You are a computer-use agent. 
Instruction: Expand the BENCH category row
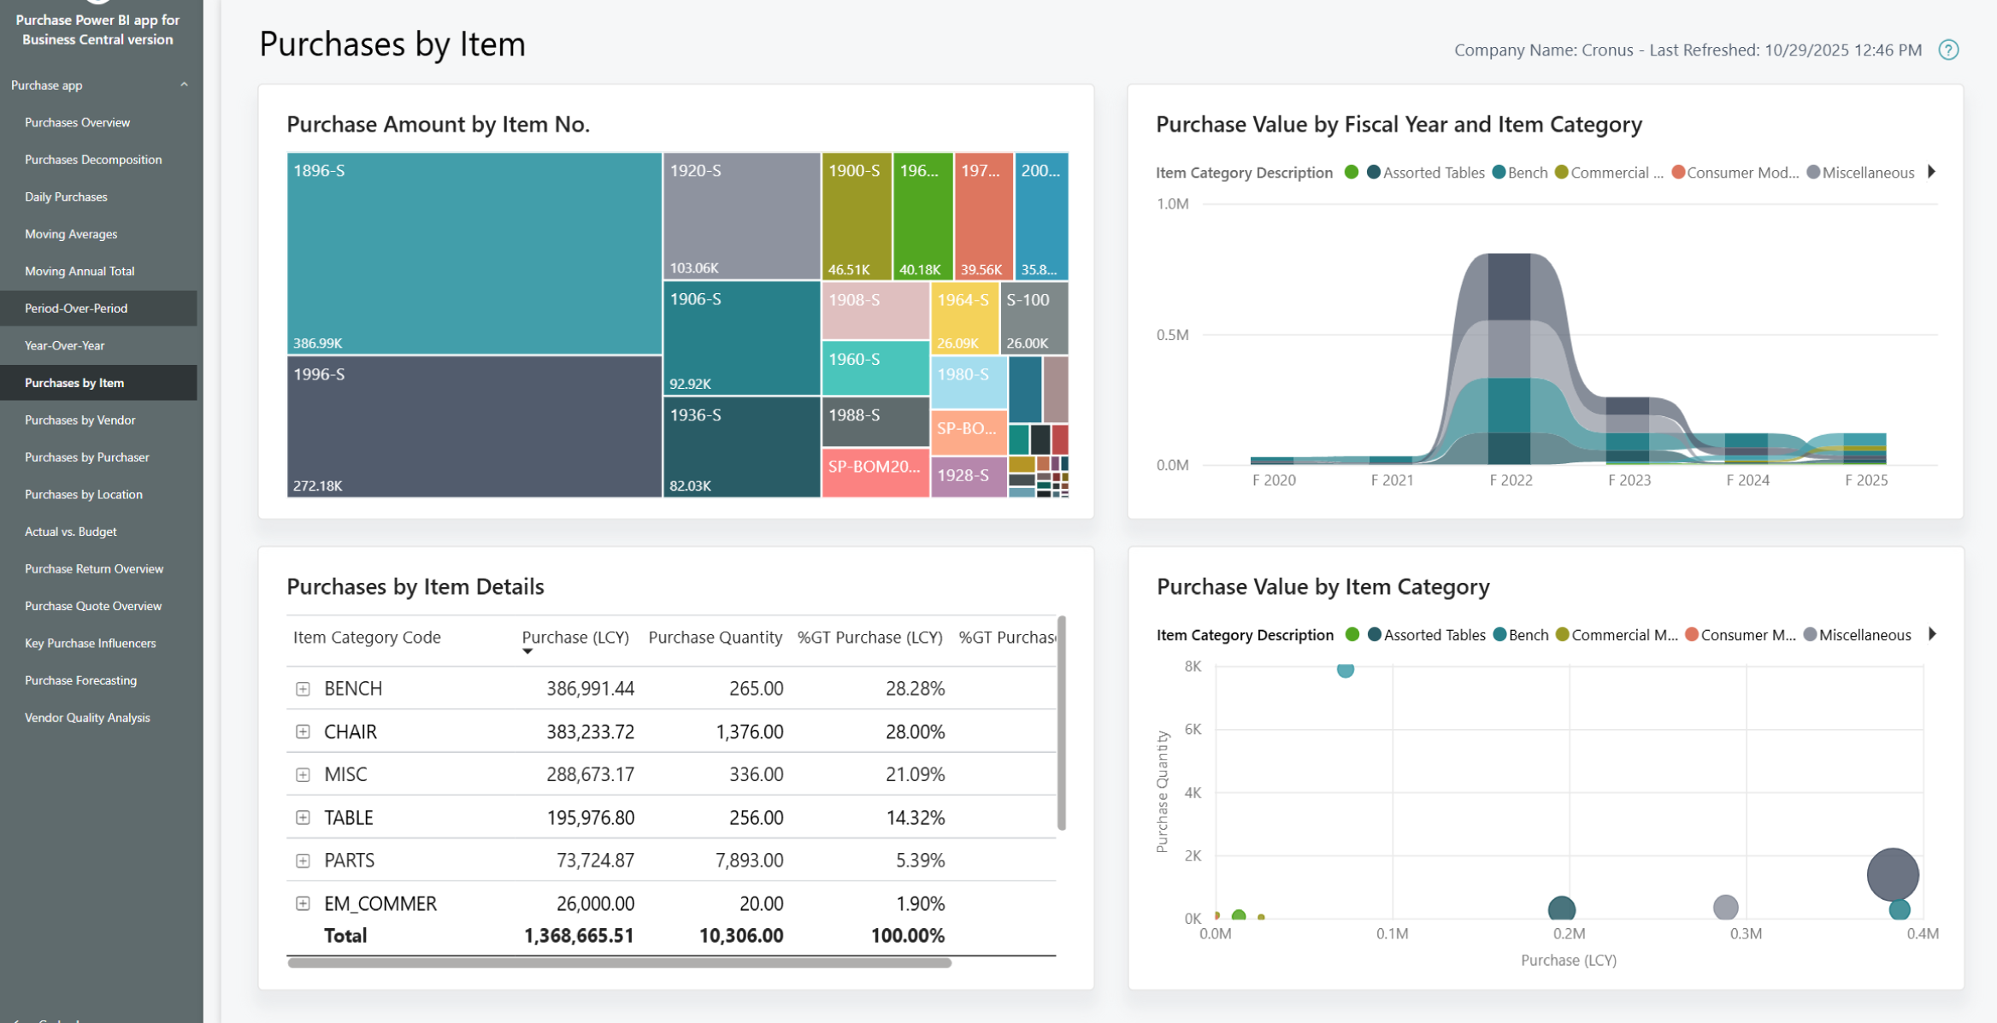303,689
